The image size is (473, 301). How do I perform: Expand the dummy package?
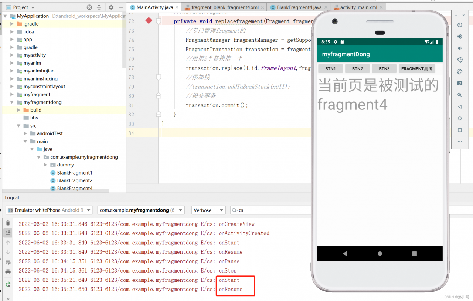coord(45,165)
